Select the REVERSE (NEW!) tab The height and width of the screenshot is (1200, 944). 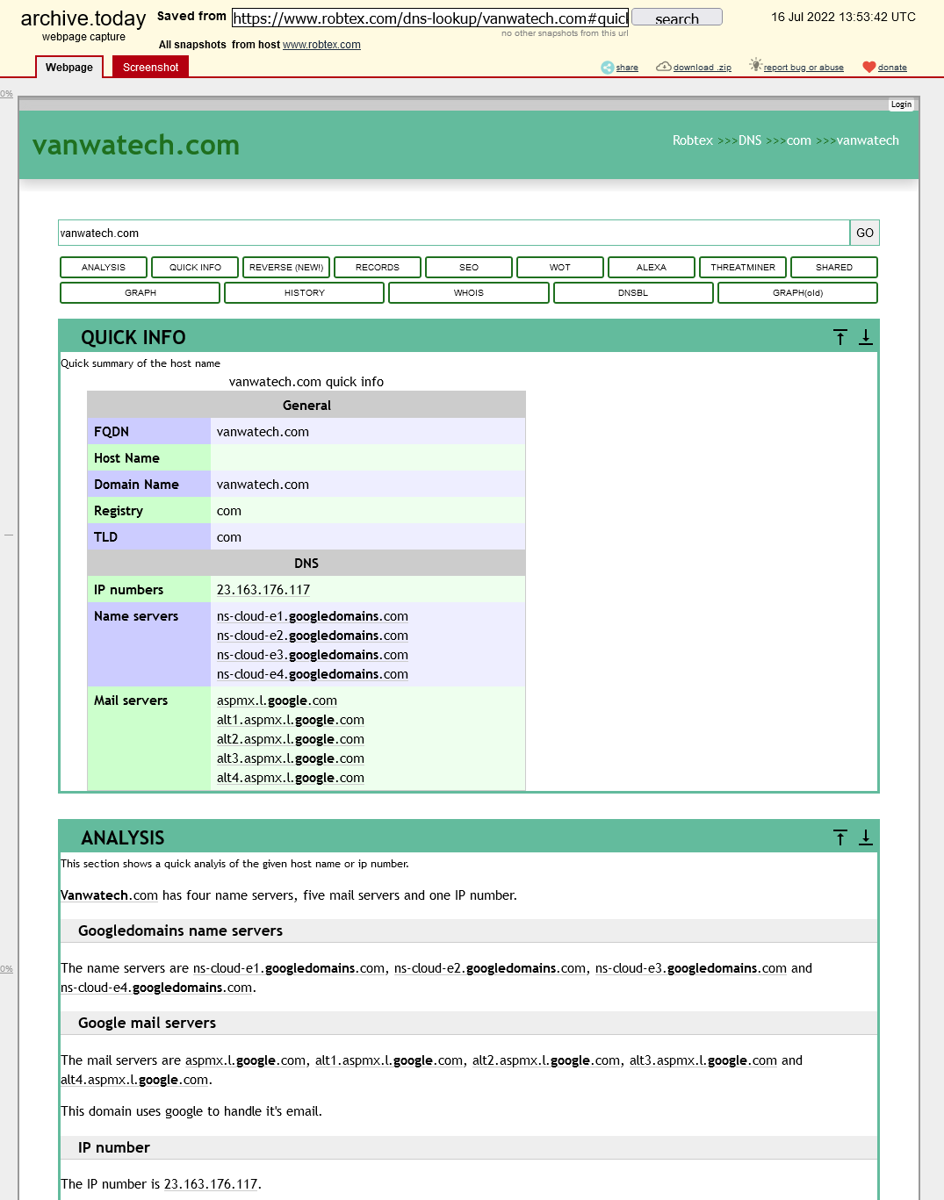click(x=286, y=267)
